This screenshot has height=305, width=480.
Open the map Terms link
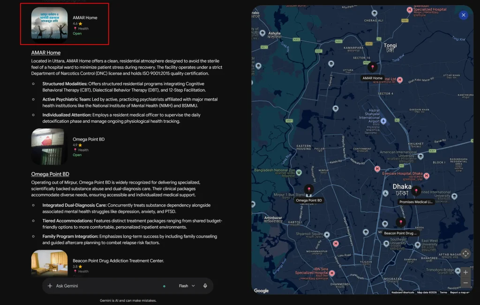(443, 292)
